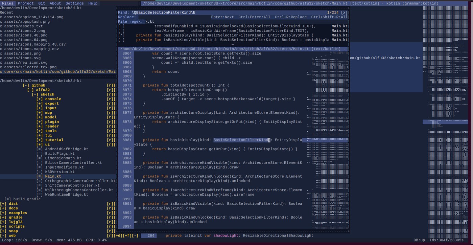Collapse the sketch folder
Screen dimensions: 473x245
[x=35, y=95]
